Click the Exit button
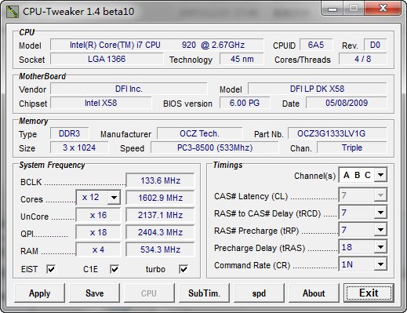The height and width of the screenshot is (313, 407). click(369, 293)
